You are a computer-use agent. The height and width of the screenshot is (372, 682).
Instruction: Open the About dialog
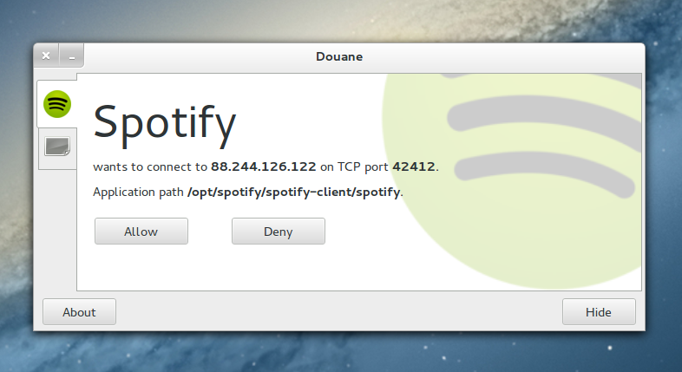point(79,312)
